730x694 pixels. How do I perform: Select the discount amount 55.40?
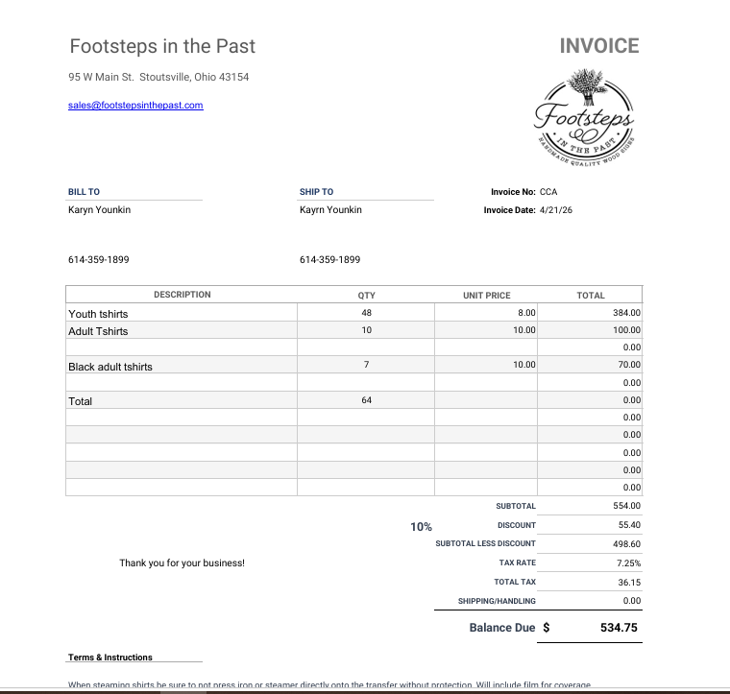[629, 525]
